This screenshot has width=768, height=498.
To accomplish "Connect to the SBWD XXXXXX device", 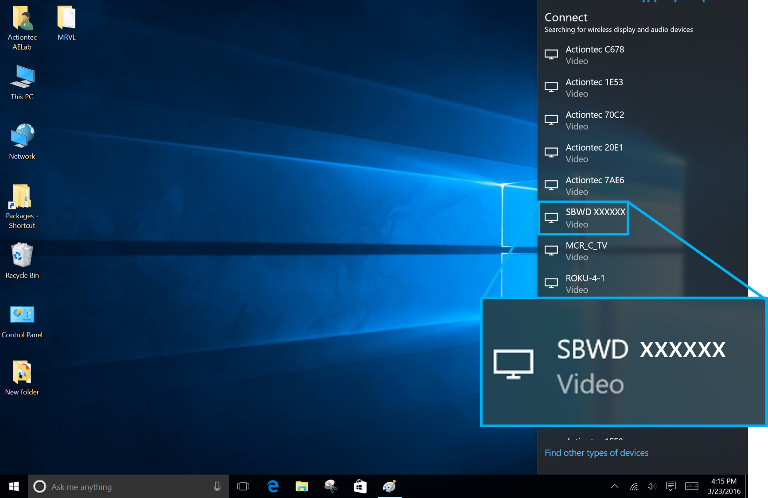I will click(x=583, y=218).
